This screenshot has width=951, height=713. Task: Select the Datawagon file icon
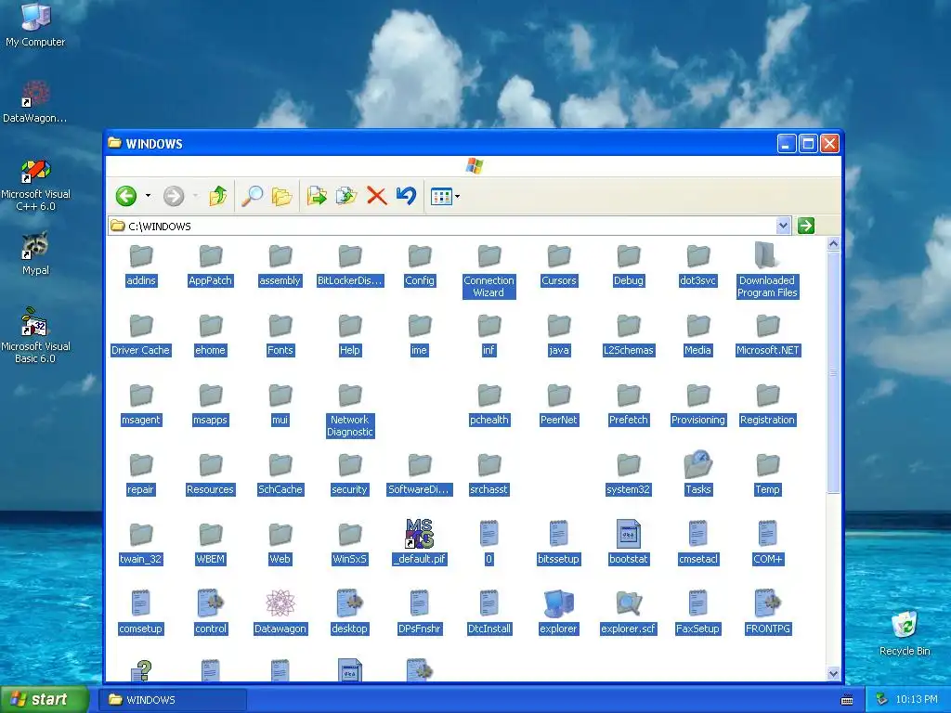[280, 603]
